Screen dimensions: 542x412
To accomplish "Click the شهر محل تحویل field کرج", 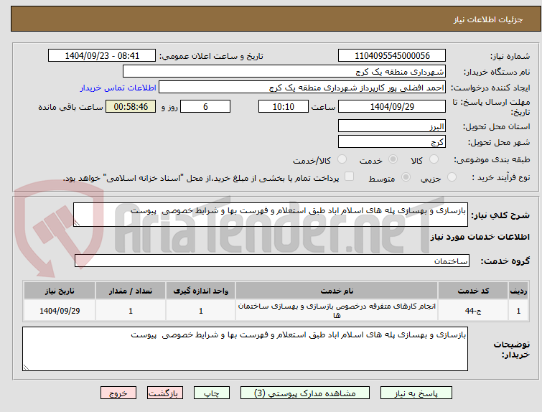I will tap(392, 142).
